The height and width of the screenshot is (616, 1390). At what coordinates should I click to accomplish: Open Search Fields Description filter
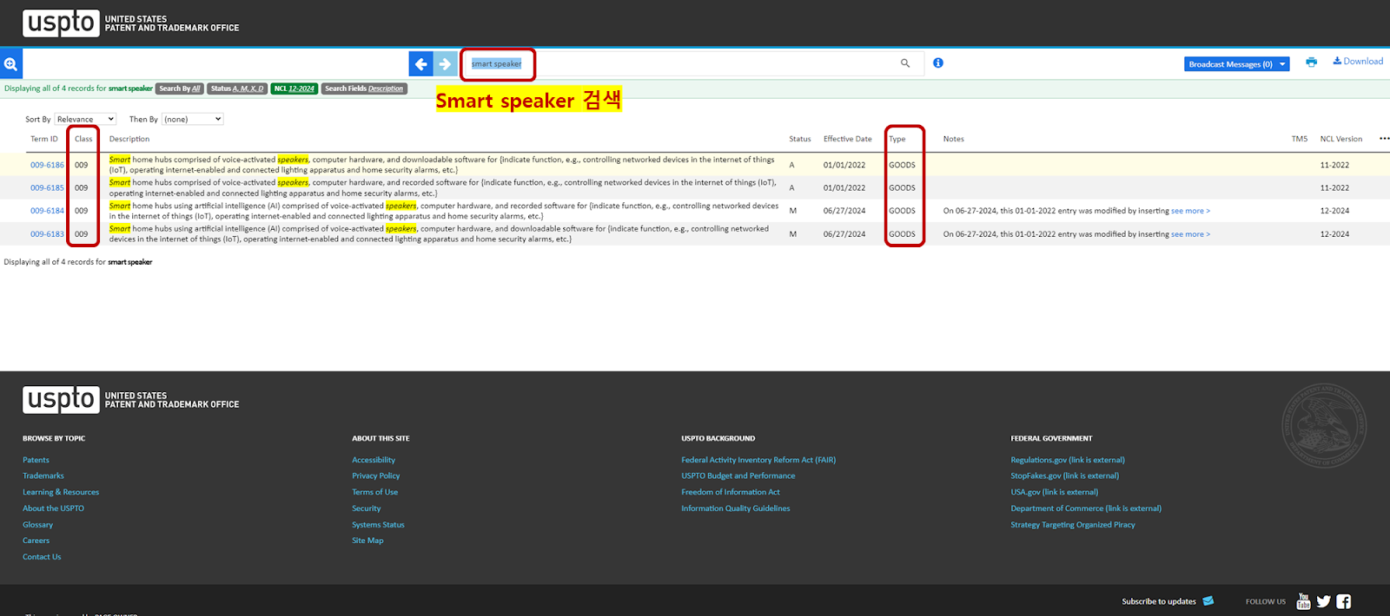coord(364,88)
